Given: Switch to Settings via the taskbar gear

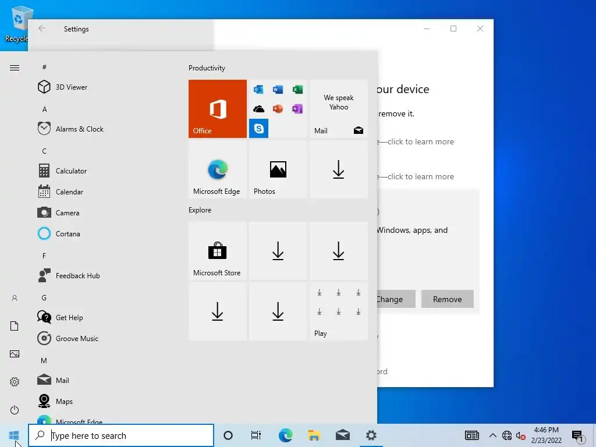Looking at the screenshot, I should point(371,435).
